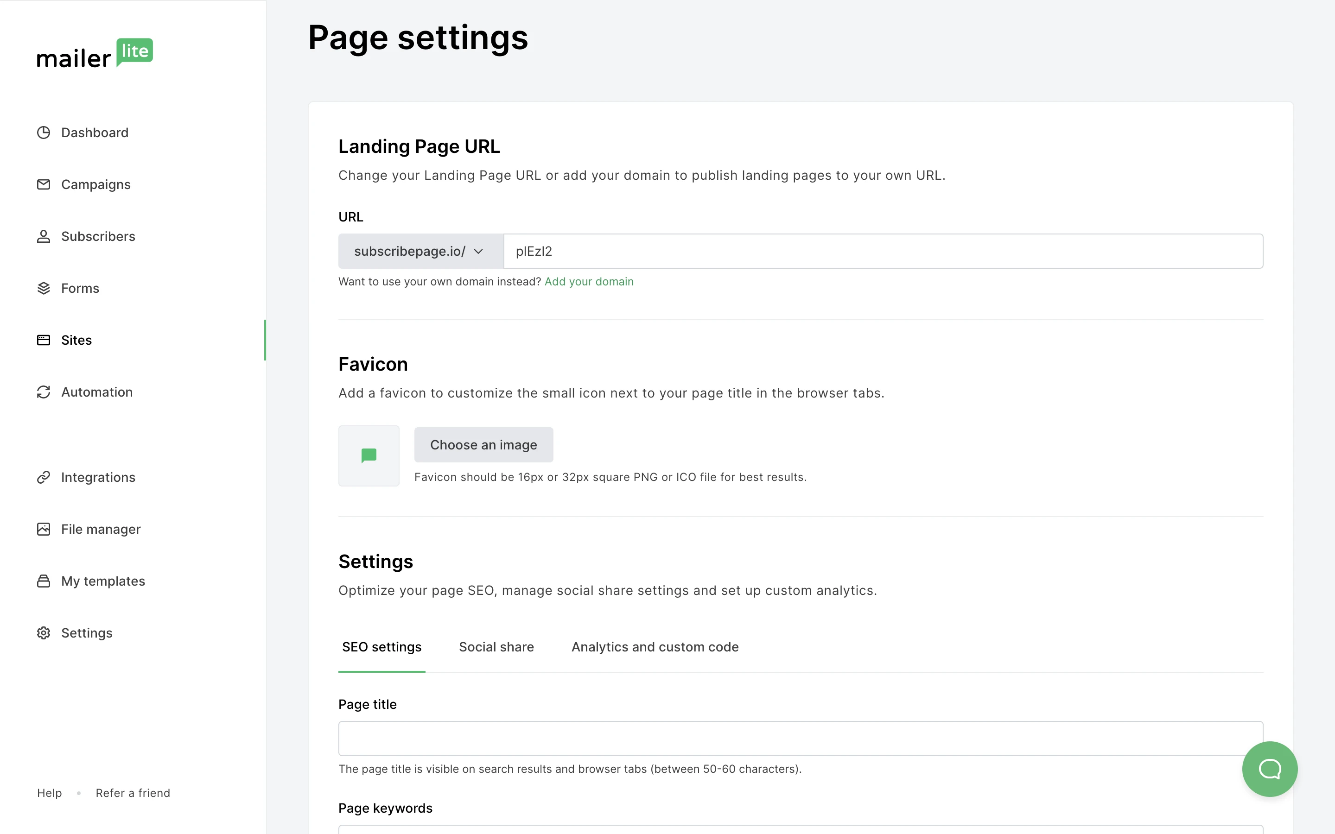Go to Campaigns in the sidebar
This screenshot has height=834, width=1335.
pyautogui.click(x=96, y=184)
